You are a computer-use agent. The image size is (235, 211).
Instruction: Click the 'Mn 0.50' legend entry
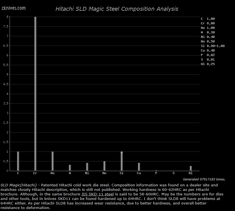pyautogui.click(x=208, y=41)
